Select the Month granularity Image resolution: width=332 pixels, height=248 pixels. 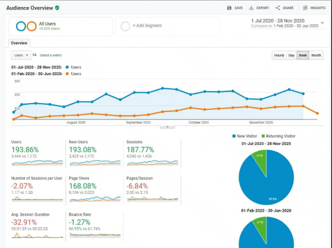coord(316,55)
